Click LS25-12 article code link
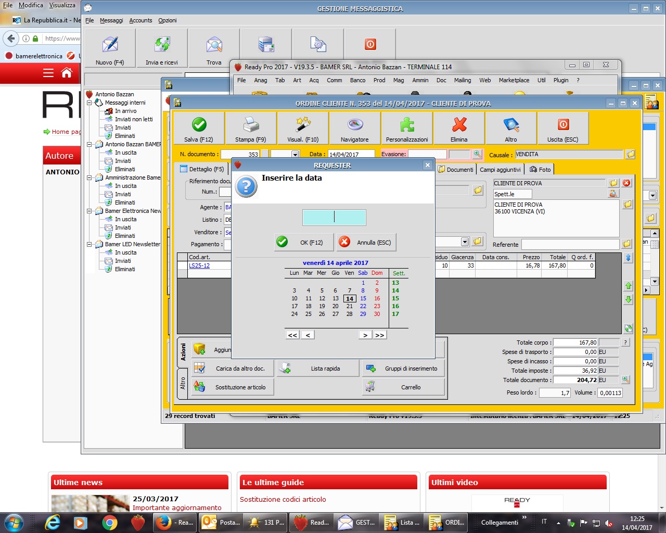 [199, 265]
